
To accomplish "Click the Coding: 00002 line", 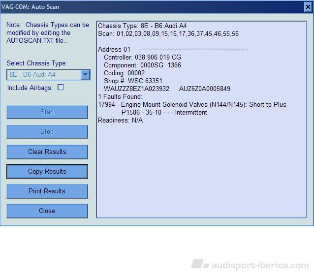I will click(x=124, y=73).
